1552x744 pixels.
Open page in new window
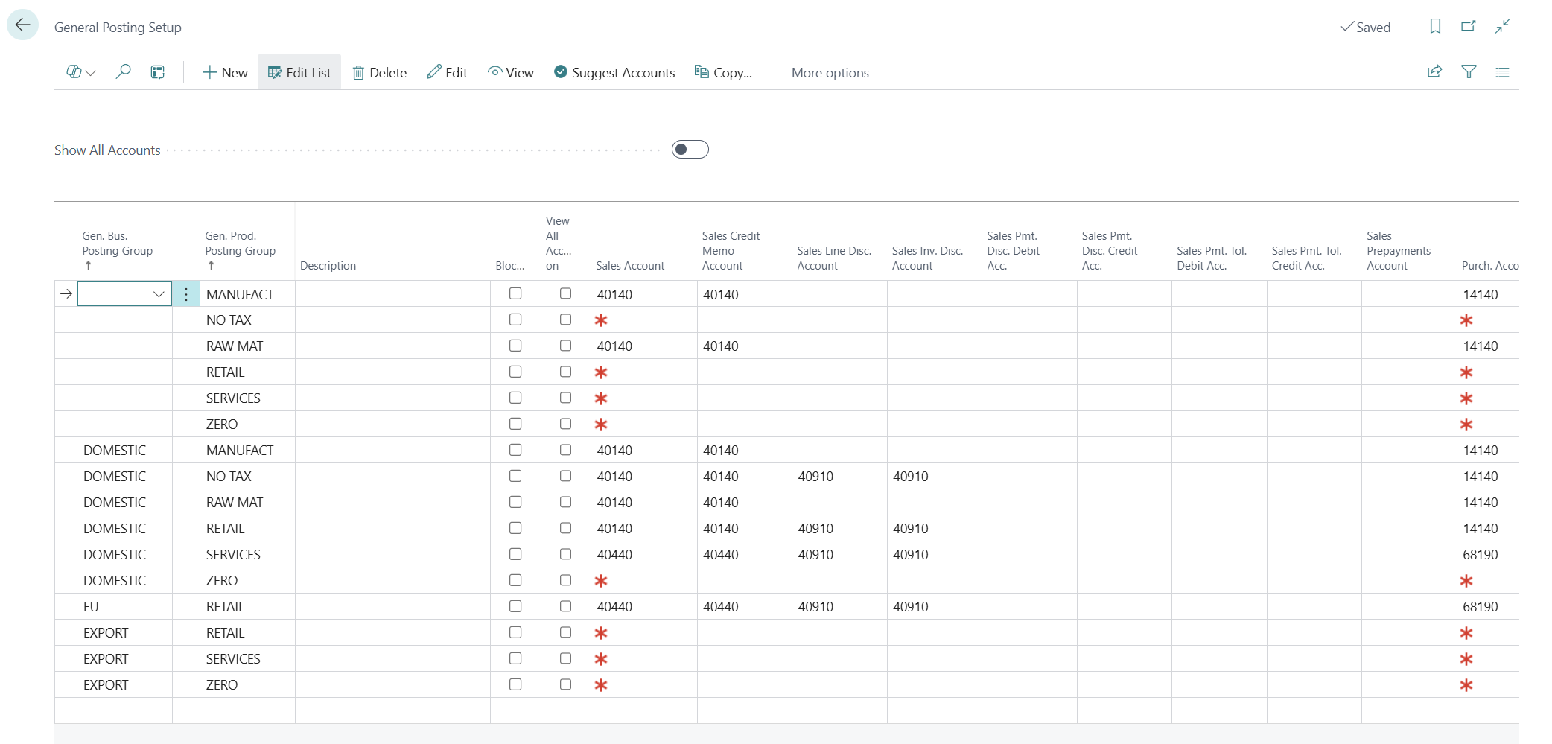(1469, 27)
